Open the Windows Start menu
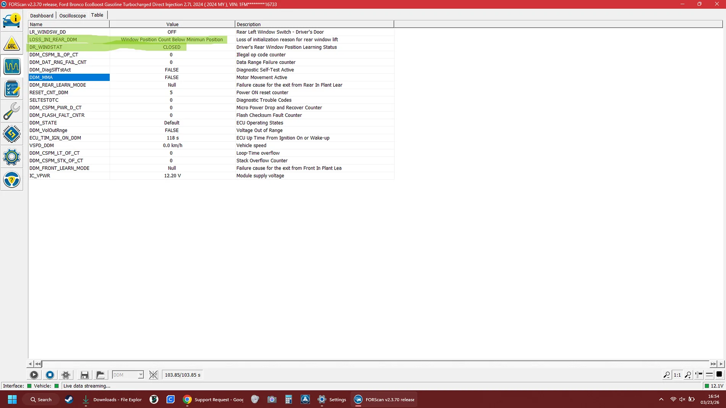This screenshot has width=726, height=408. pos(12,400)
